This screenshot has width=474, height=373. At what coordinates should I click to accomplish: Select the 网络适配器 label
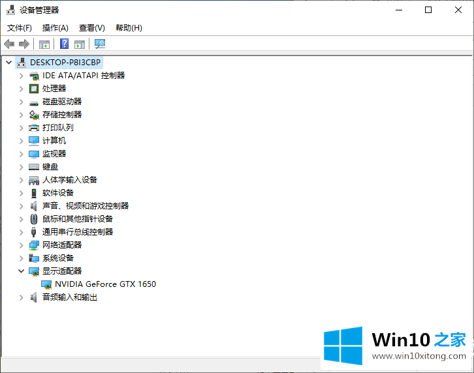pyautogui.click(x=62, y=245)
